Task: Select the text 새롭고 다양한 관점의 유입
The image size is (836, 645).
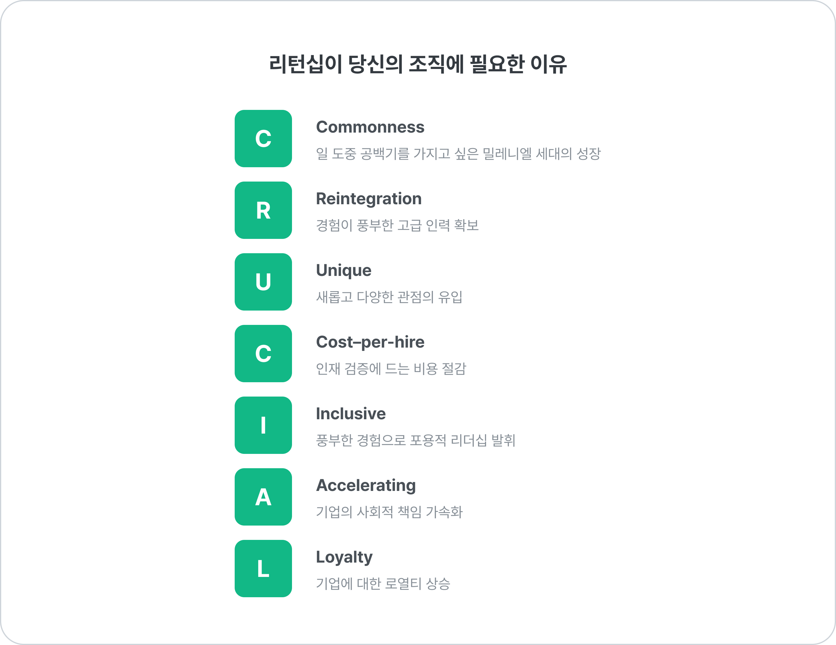Action: click(389, 297)
